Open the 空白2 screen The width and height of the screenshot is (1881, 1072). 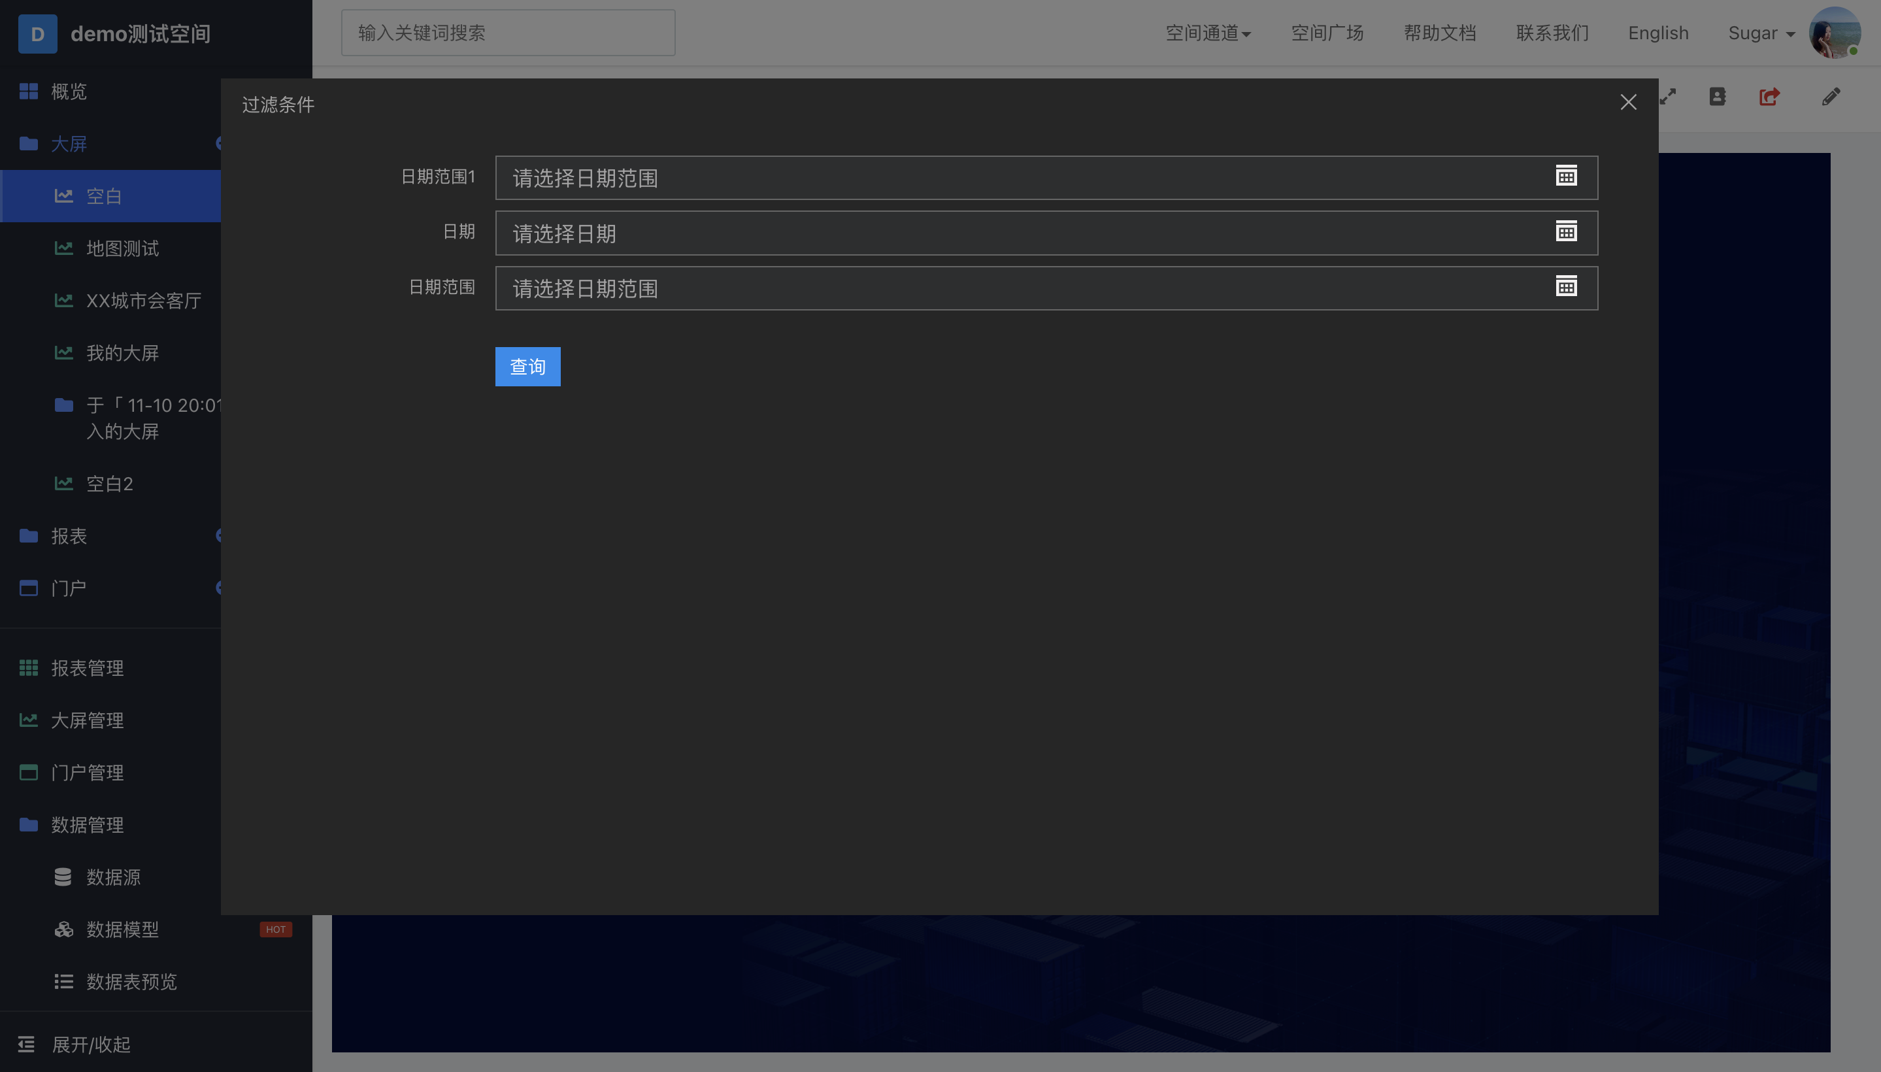tap(110, 484)
